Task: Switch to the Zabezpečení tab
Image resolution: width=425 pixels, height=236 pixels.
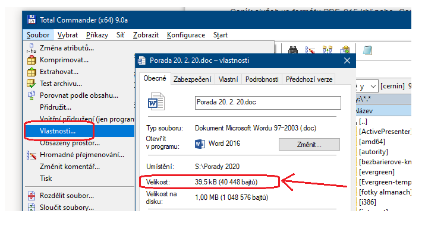Action: click(x=193, y=79)
